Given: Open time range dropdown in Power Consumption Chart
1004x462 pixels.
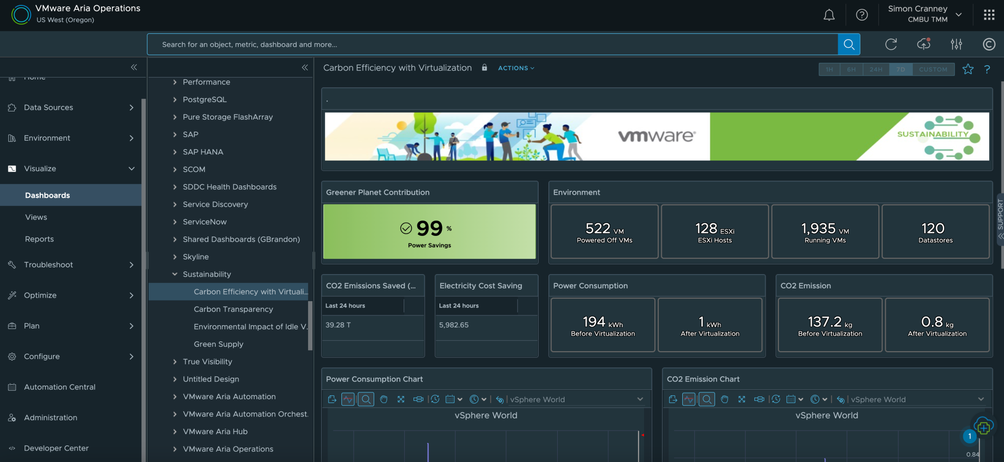Looking at the screenshot, I should point(478,399).
